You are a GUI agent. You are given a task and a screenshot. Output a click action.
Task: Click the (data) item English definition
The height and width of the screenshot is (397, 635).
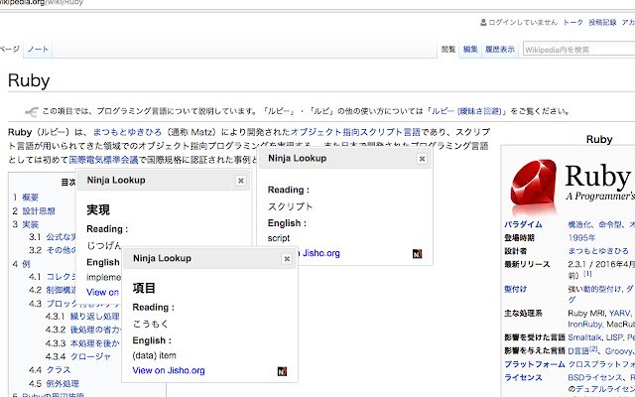(155, 355)
